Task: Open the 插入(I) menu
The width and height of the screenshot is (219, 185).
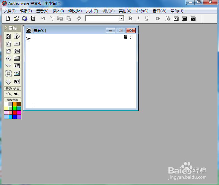Action: [58, 11]
